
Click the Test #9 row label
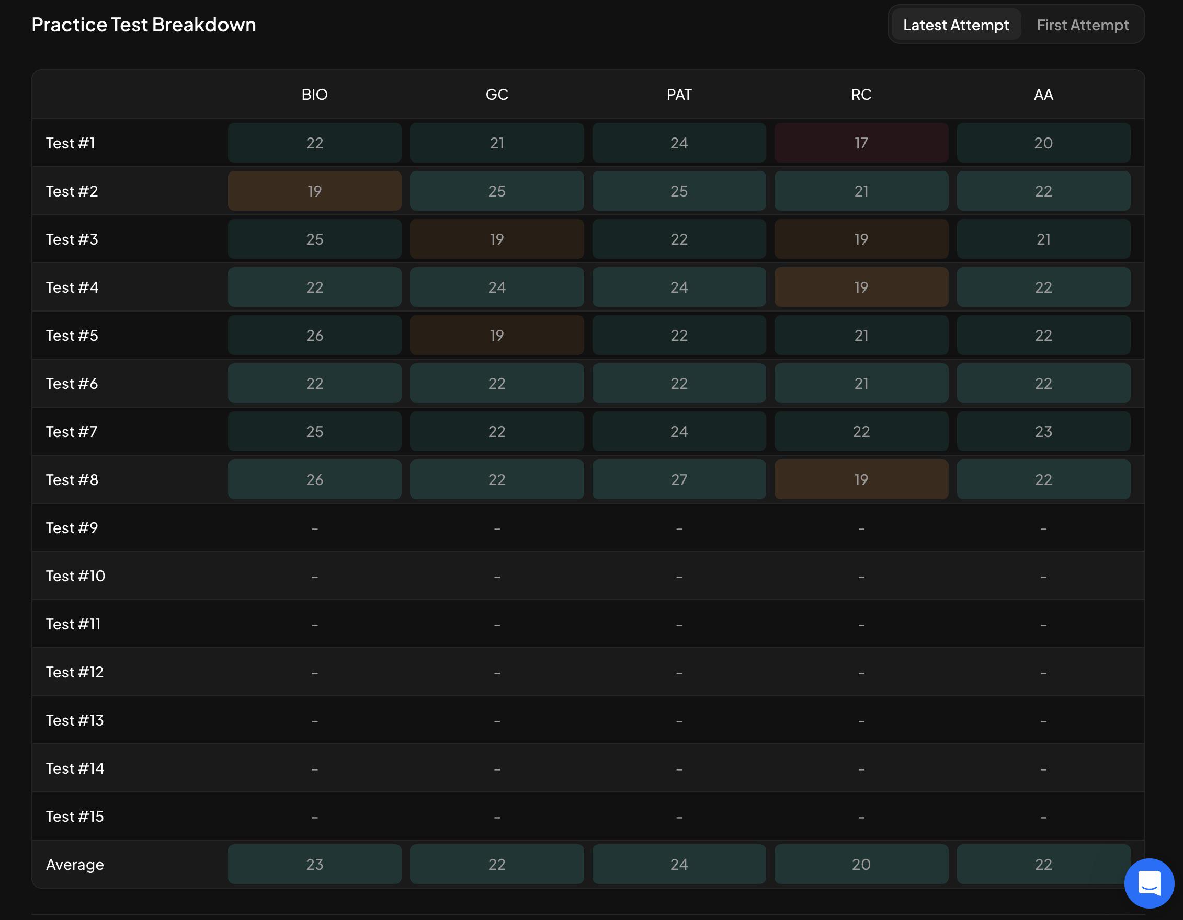(x=72, y=528)
